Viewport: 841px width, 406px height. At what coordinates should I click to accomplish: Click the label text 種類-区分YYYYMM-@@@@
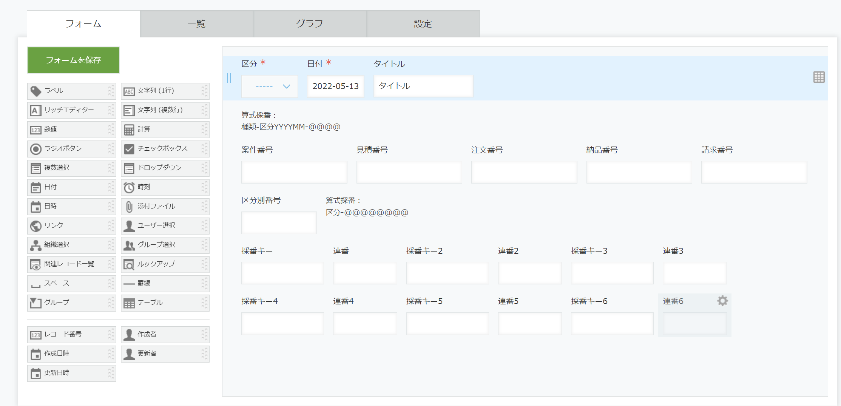pos(291,127)
